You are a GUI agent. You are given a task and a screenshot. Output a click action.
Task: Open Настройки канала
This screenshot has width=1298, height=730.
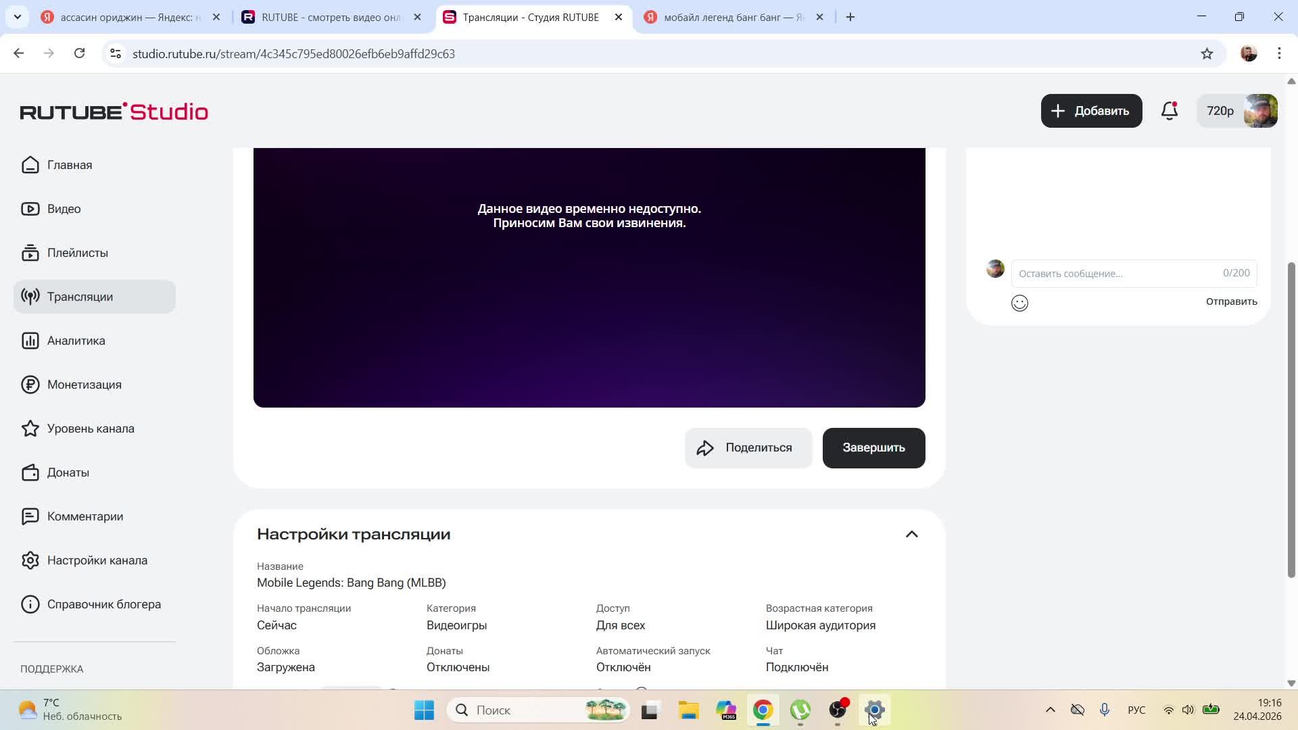pyautogui.click(x=97, y=560)
